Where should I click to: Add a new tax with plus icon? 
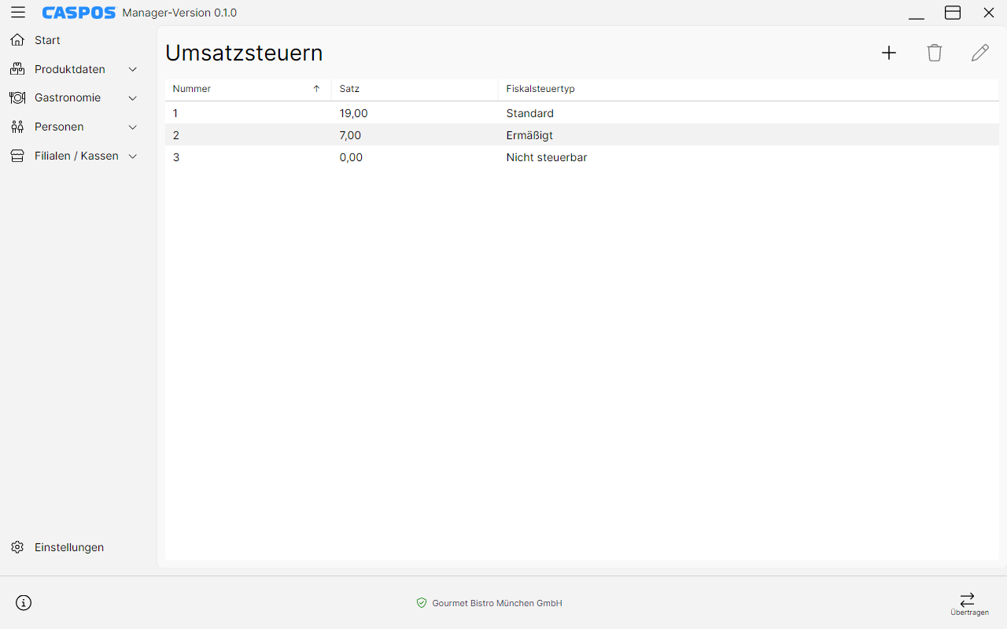pos(889,53)
